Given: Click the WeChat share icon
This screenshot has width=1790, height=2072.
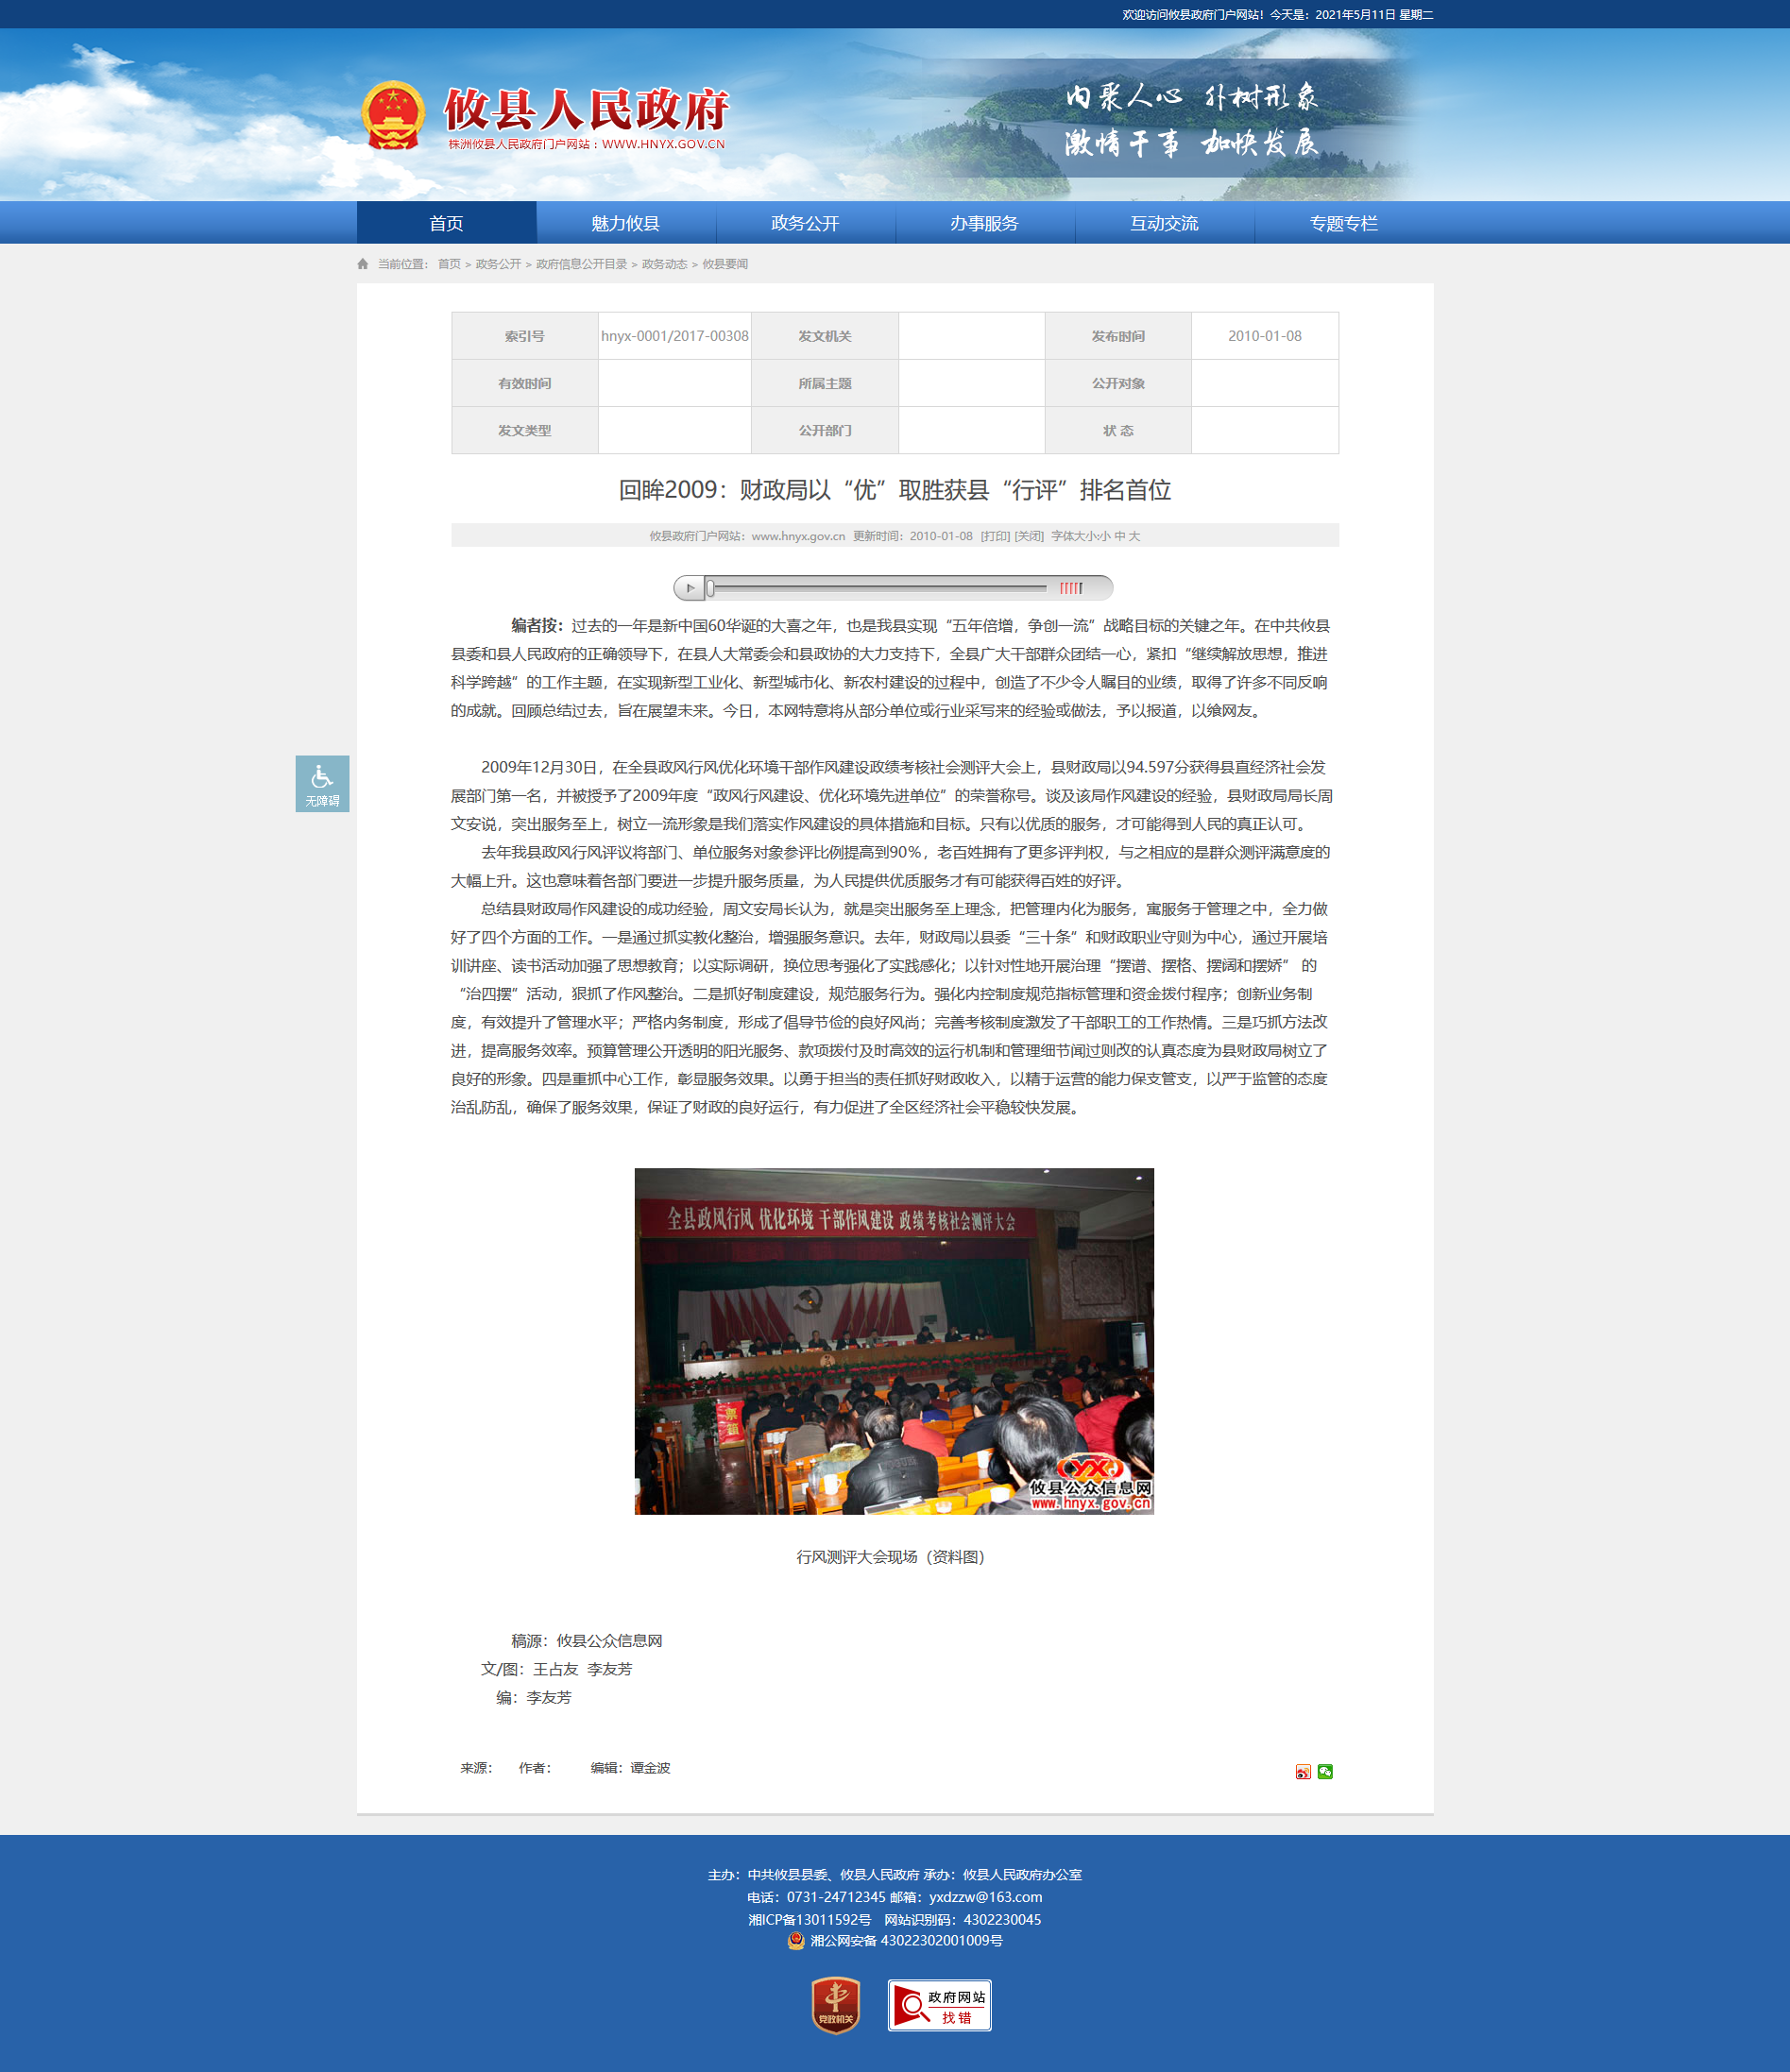Looking at the screenshot, I should [x=1325, y=1772].
